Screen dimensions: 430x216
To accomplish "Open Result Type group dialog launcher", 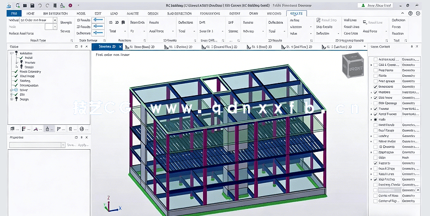I will coord(72,40).
